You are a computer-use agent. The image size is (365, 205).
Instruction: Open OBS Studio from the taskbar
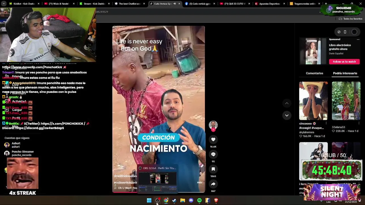coord(157,200)
